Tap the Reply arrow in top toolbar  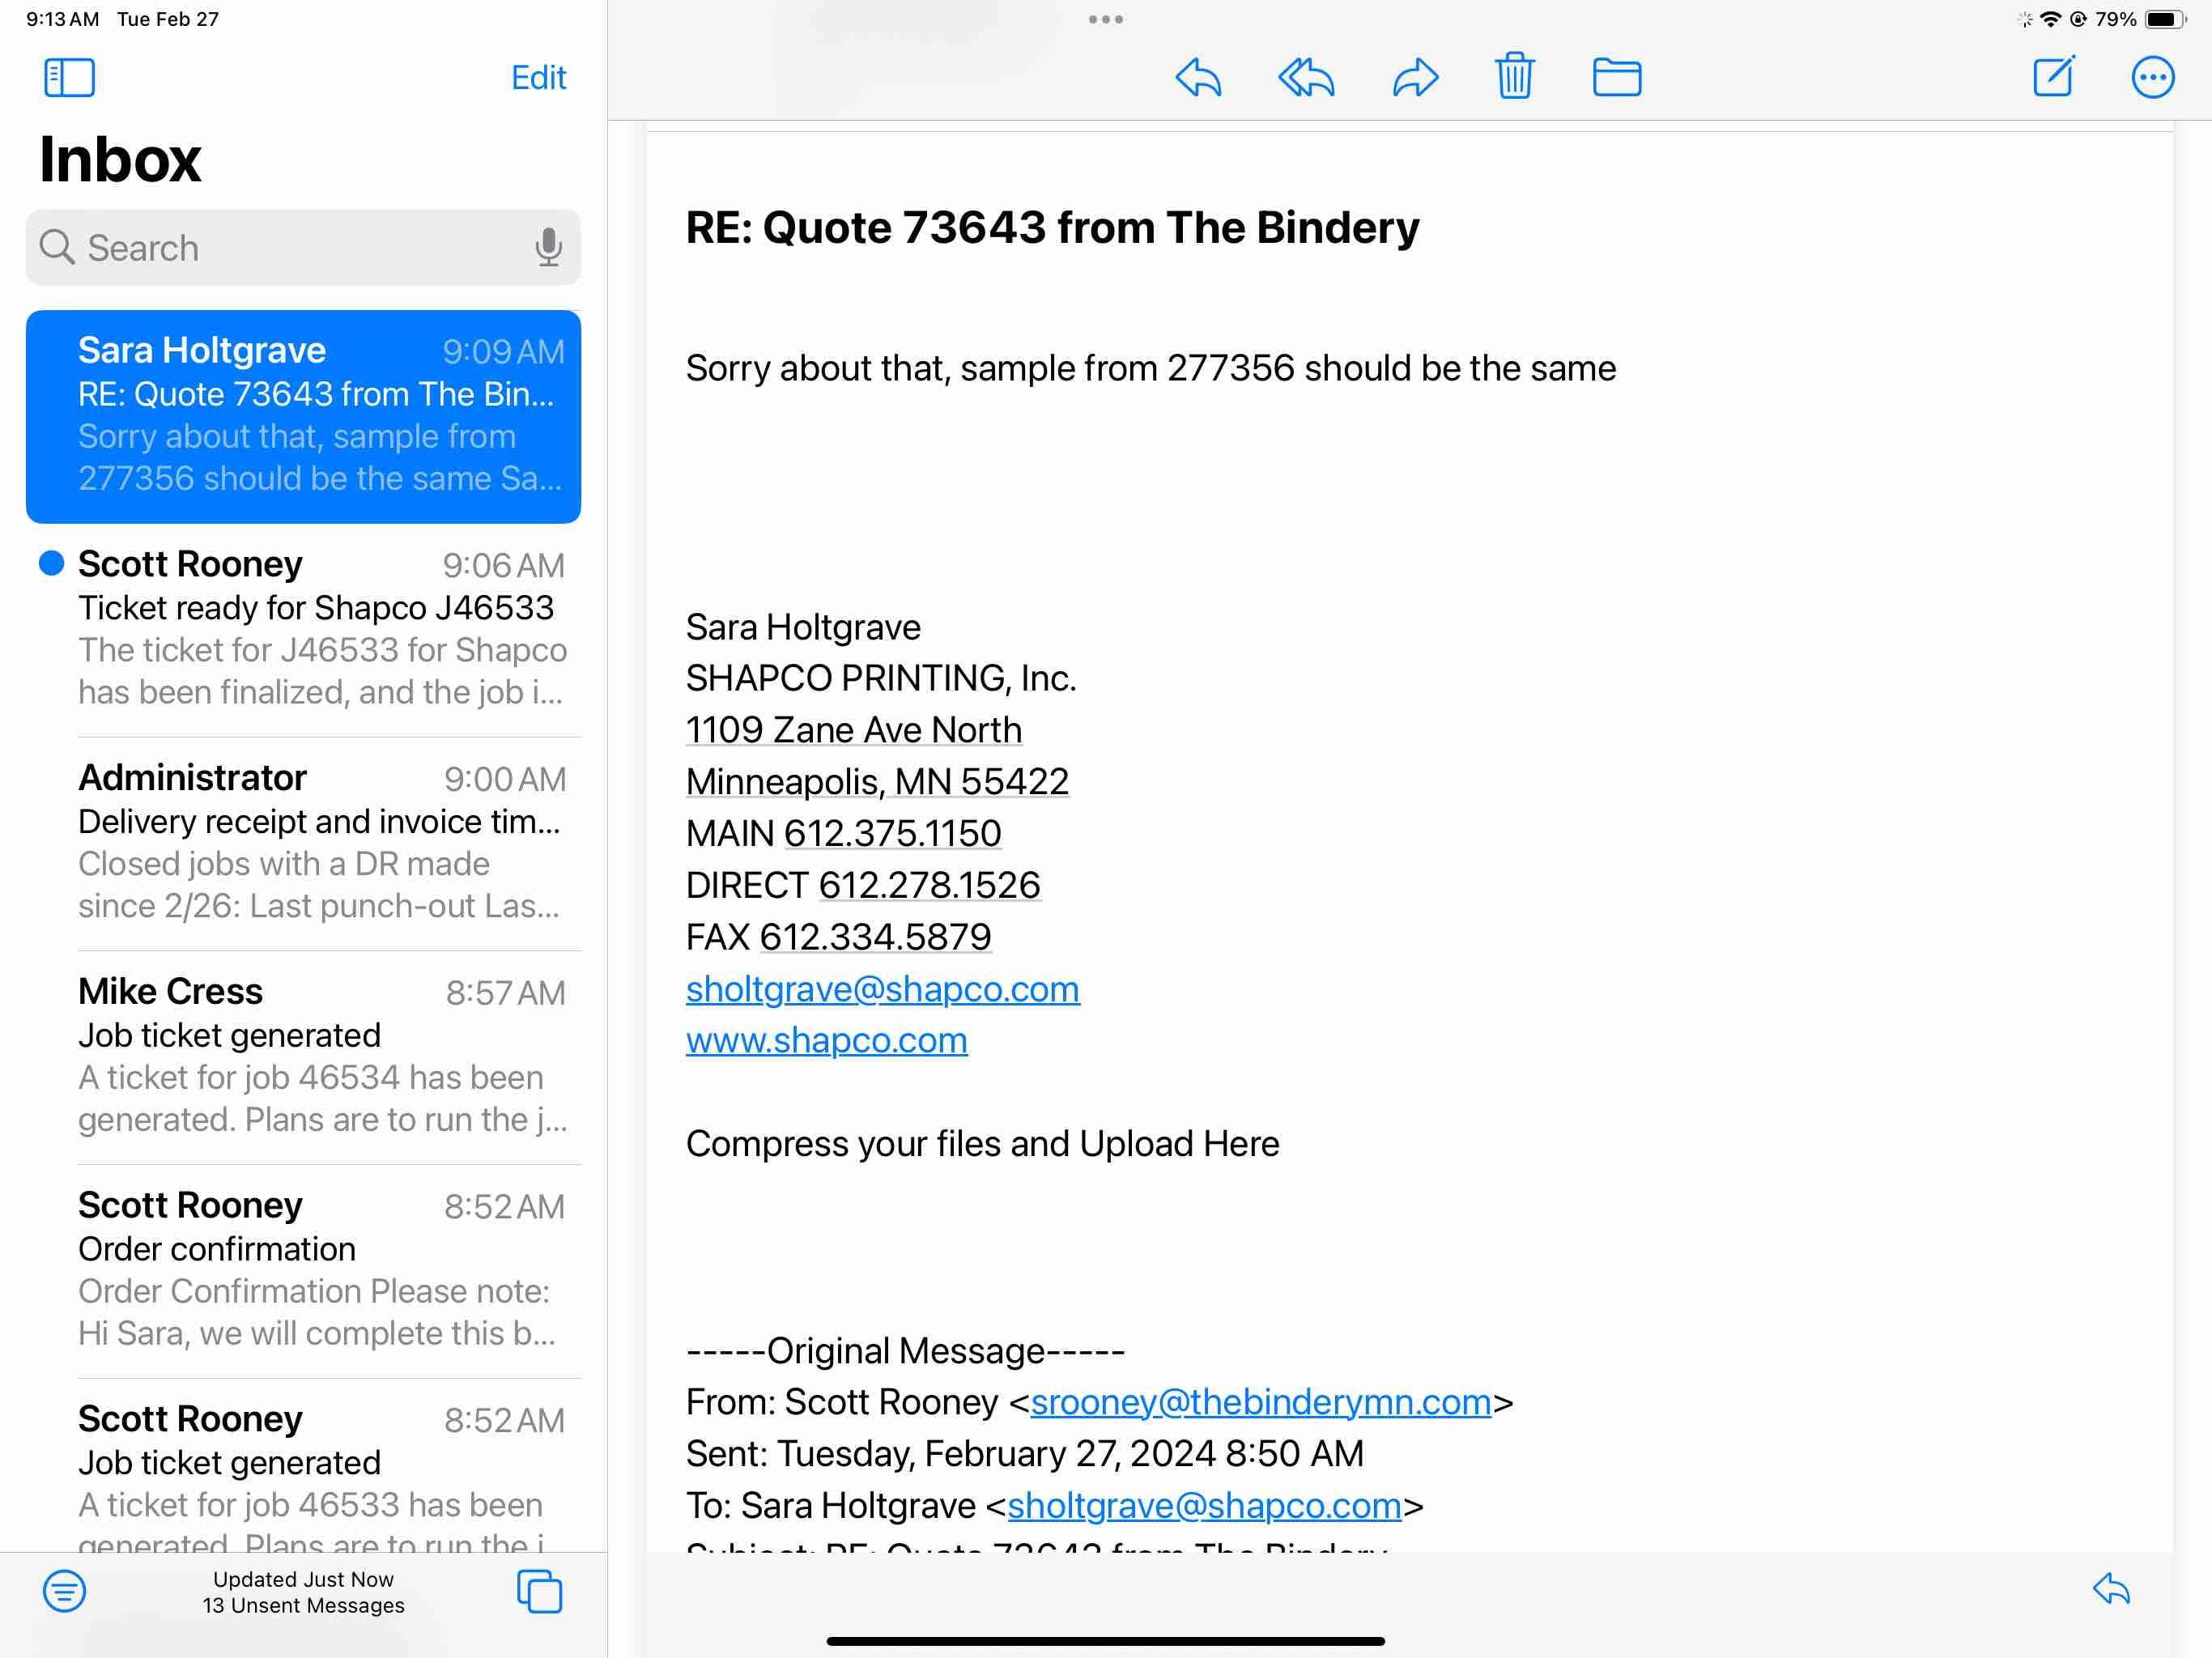pyautogui.click(x=1198, y=77)
